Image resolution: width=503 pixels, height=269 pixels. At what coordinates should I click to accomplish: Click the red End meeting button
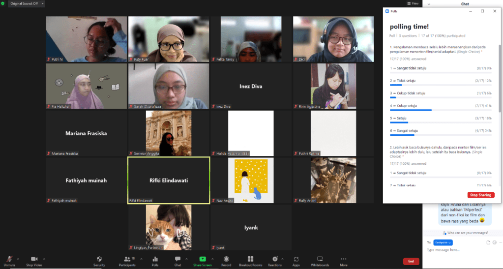(411, 261)
